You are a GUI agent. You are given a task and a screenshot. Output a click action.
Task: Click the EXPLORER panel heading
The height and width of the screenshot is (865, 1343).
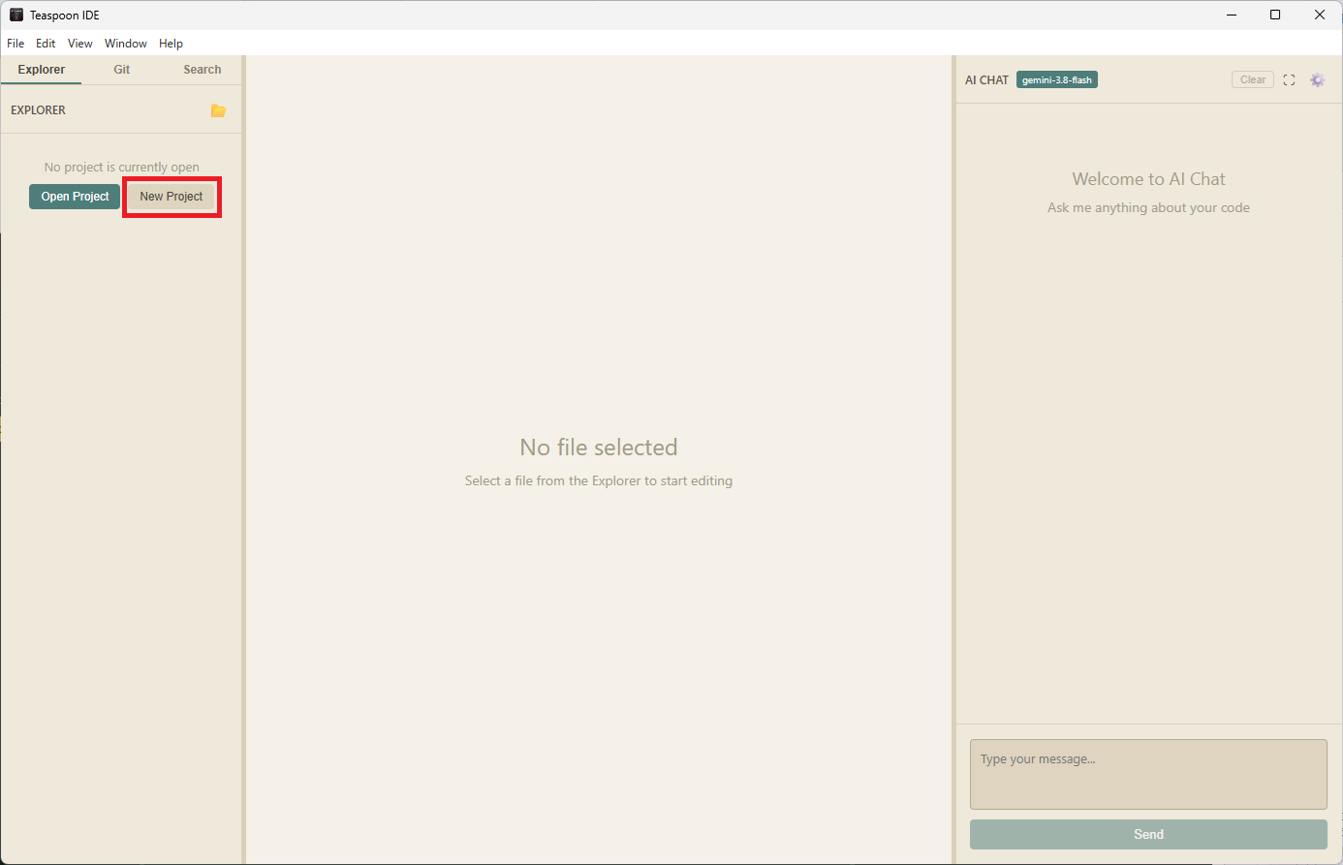[x=39, y=110]
